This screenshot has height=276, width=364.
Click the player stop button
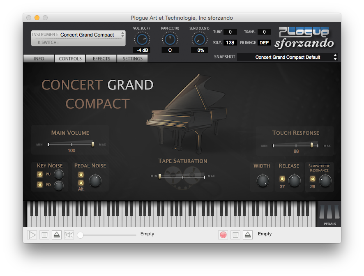click(44, 235)
